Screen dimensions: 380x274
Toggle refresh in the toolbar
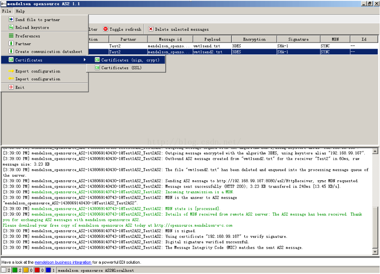tap(122, 29)
